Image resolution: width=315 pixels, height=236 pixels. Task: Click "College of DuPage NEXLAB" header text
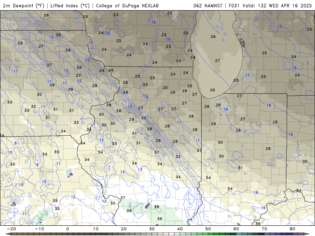tap(127, 6)
